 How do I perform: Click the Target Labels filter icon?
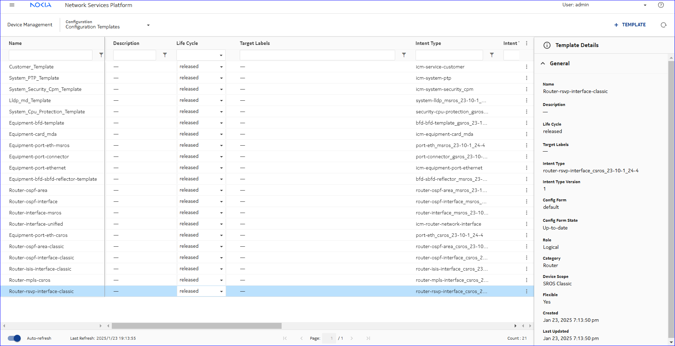tap(404, 55)
